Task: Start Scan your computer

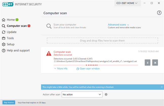Action: 65,25
